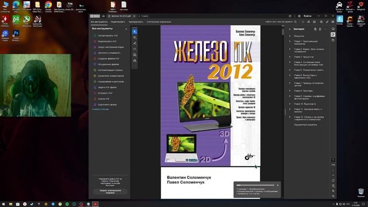
Task: Expand the Введение bookmark
Action: pos(290,36)
